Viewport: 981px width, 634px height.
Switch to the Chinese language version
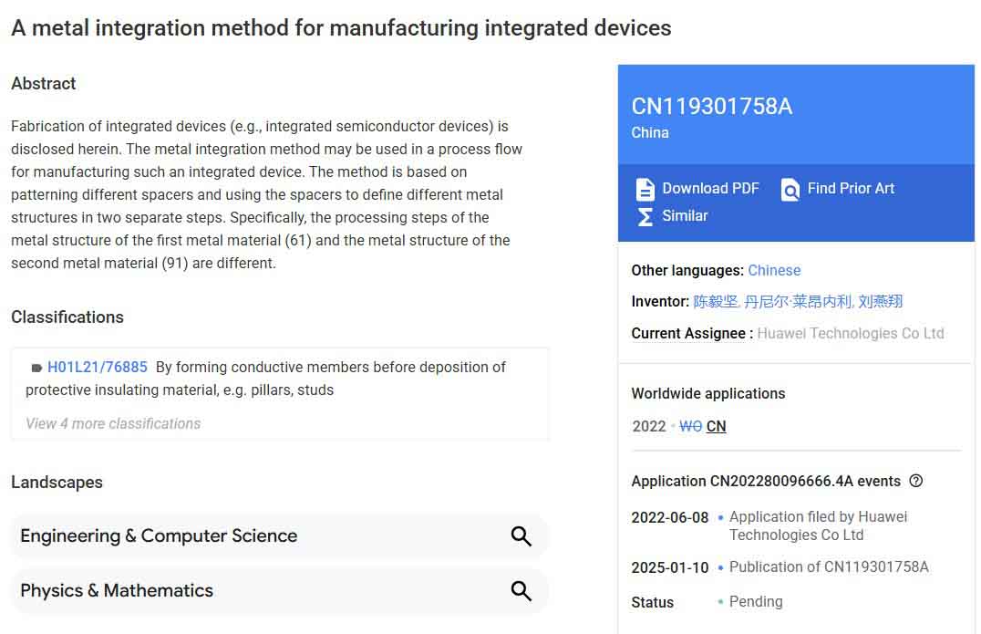pyautogui.click(x=774, y=270)
